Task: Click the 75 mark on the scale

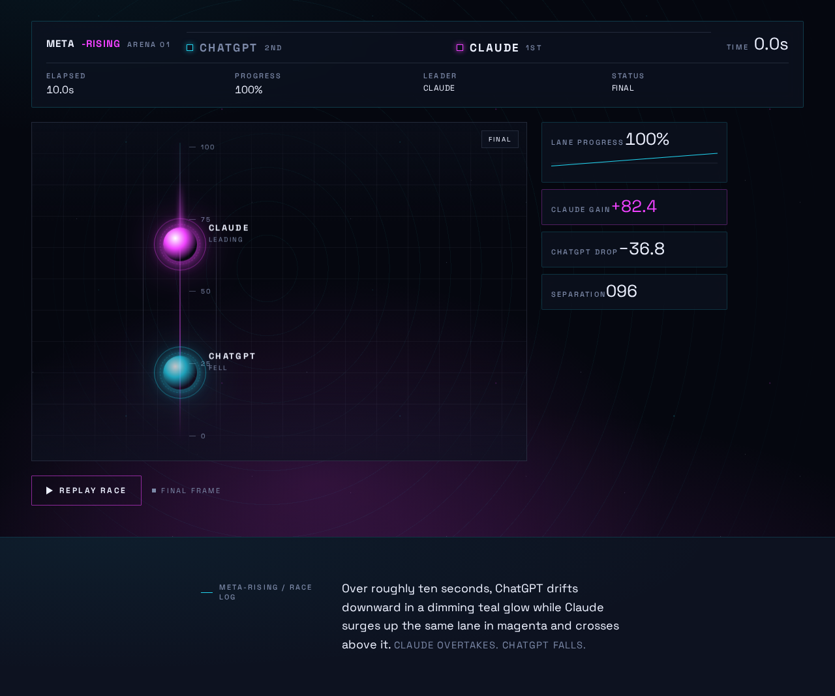Action: (x=205, y=220)
